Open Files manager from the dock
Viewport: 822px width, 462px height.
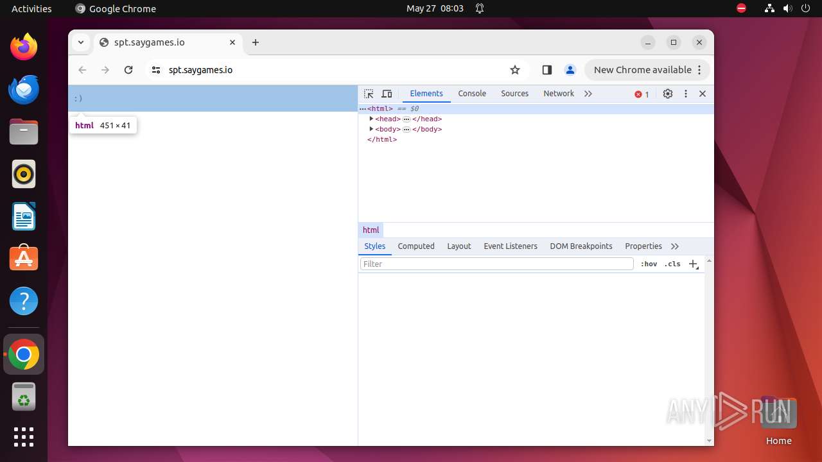[24, 132]
